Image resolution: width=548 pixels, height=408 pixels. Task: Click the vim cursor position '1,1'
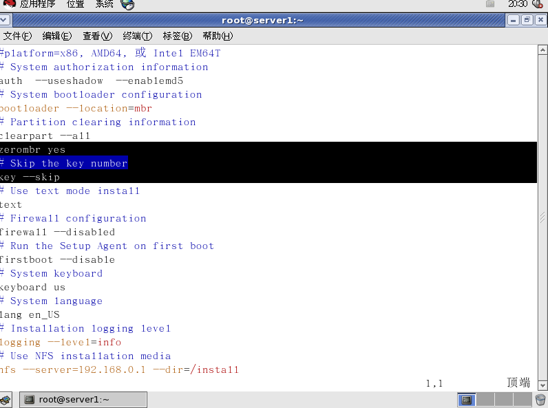(x=434, y=383)
